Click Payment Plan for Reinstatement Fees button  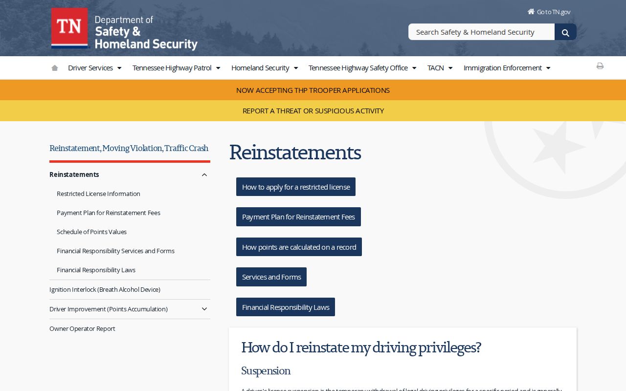[298, 217]
